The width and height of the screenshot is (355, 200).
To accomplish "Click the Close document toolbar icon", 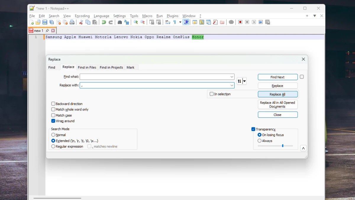I will (x=59, y=22).
